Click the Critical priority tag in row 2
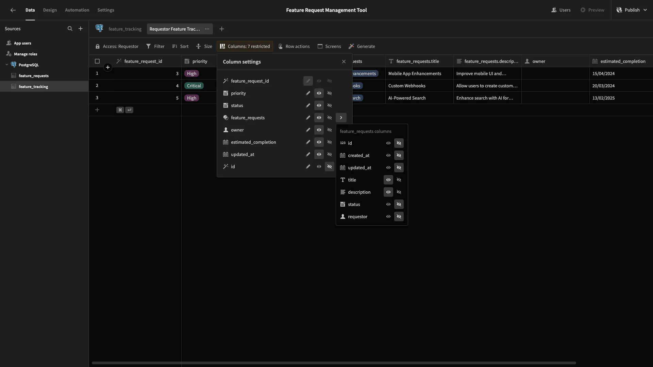This screenshot has width=653, height=367. (x=194, y=86)
